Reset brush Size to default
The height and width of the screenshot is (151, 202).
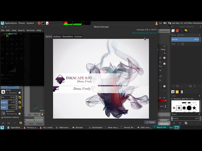tap(20, 97)
